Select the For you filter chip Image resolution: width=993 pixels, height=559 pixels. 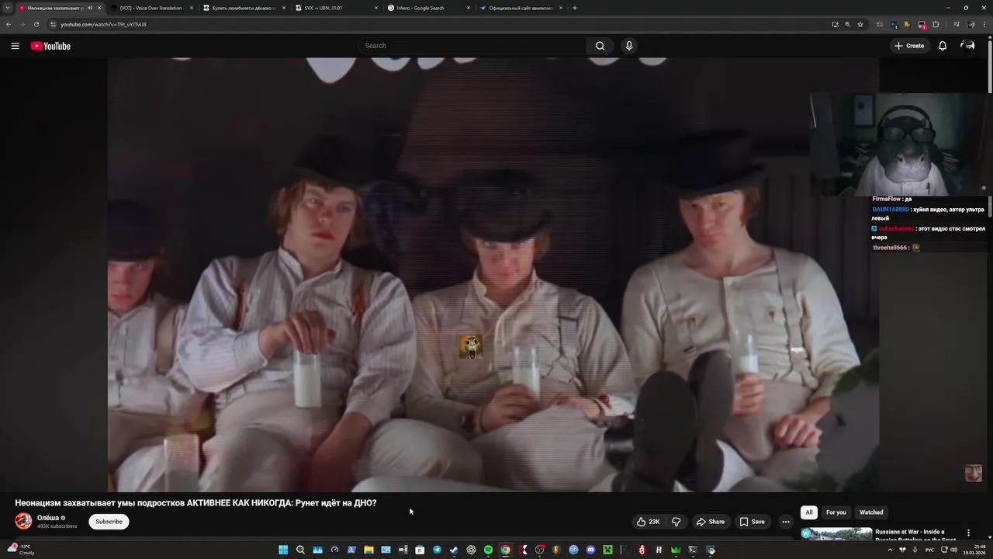[836, 512]
